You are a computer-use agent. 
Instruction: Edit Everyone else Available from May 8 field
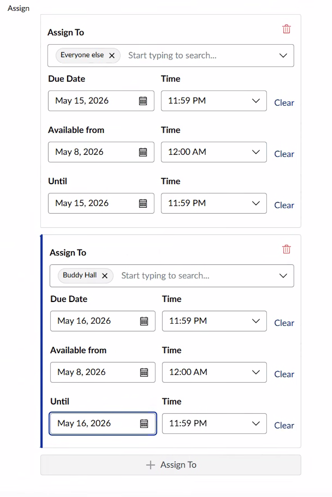(101, 152)
